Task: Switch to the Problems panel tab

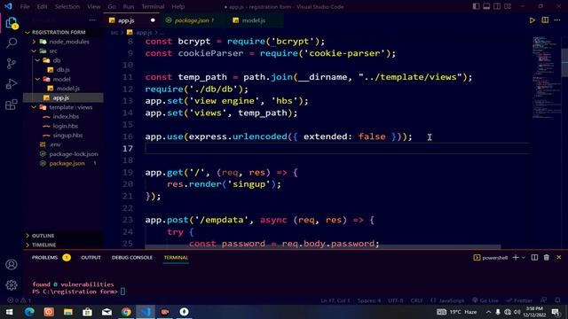Action: click(x=44, y=258)
